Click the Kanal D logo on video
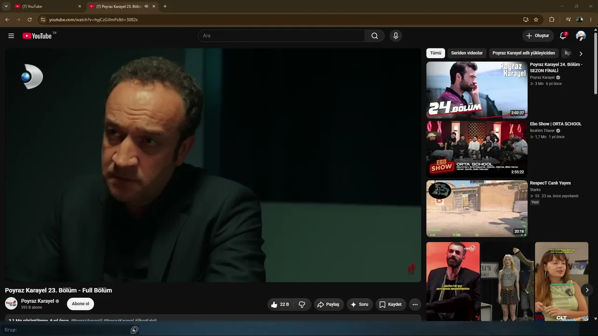Viewport: 598px width, 336px height. pos(32,77)
